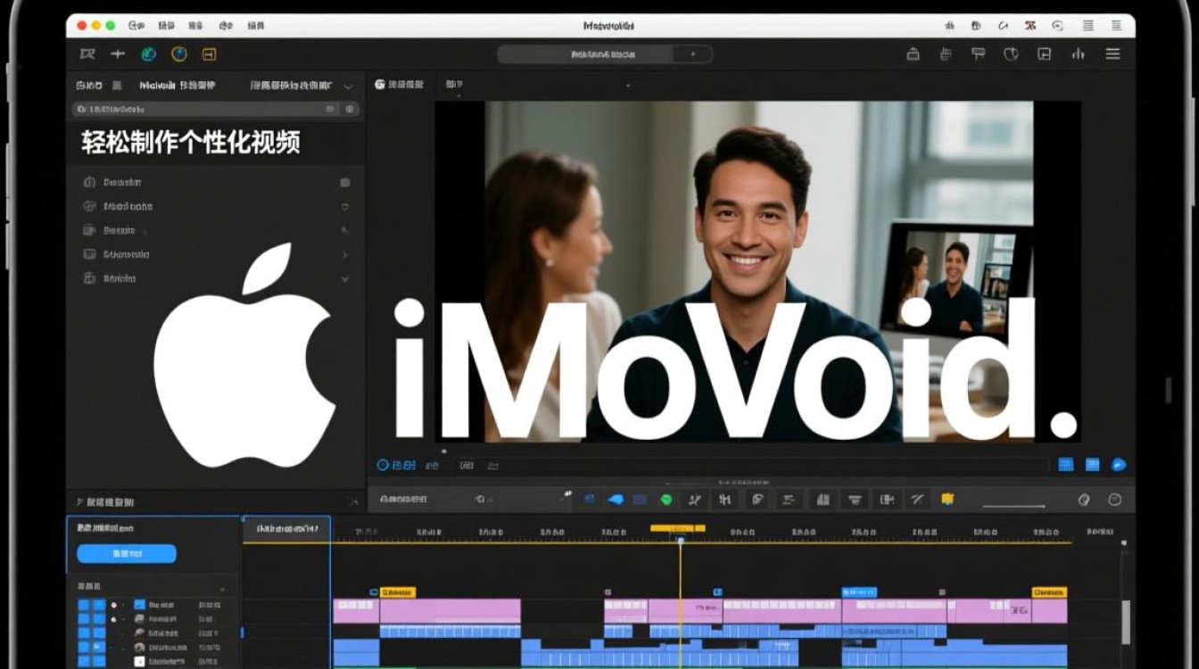Image resolution: width=1199 pixels, height=669 pixels.
Task: Click the blue chat-bubble icon below the preview's right corner
Action: point(1119,465)
